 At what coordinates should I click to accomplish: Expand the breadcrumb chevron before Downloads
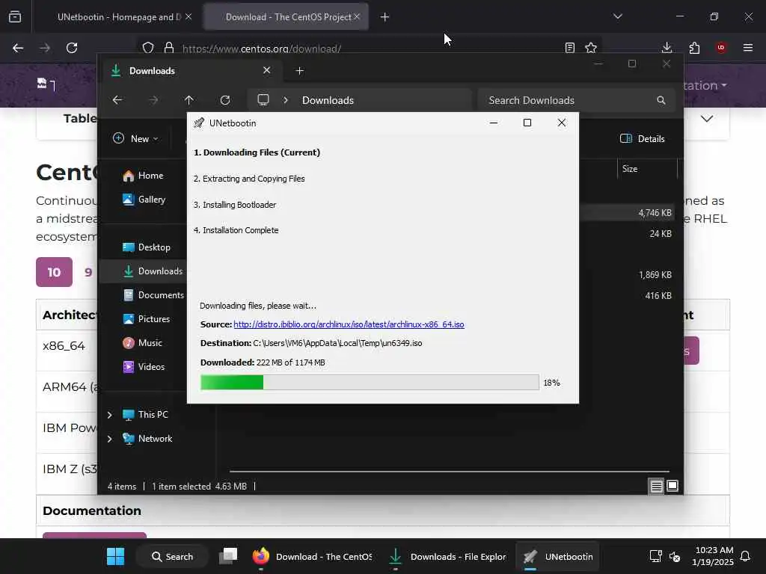(x=286, y=100)
